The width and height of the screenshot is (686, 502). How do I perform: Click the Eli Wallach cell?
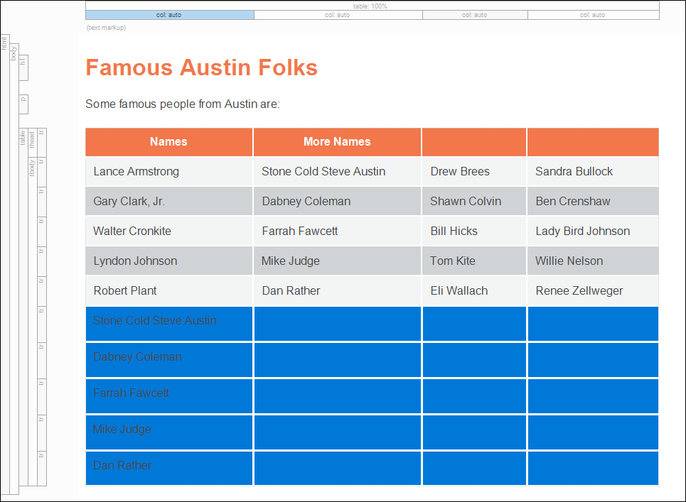point(474,290)
